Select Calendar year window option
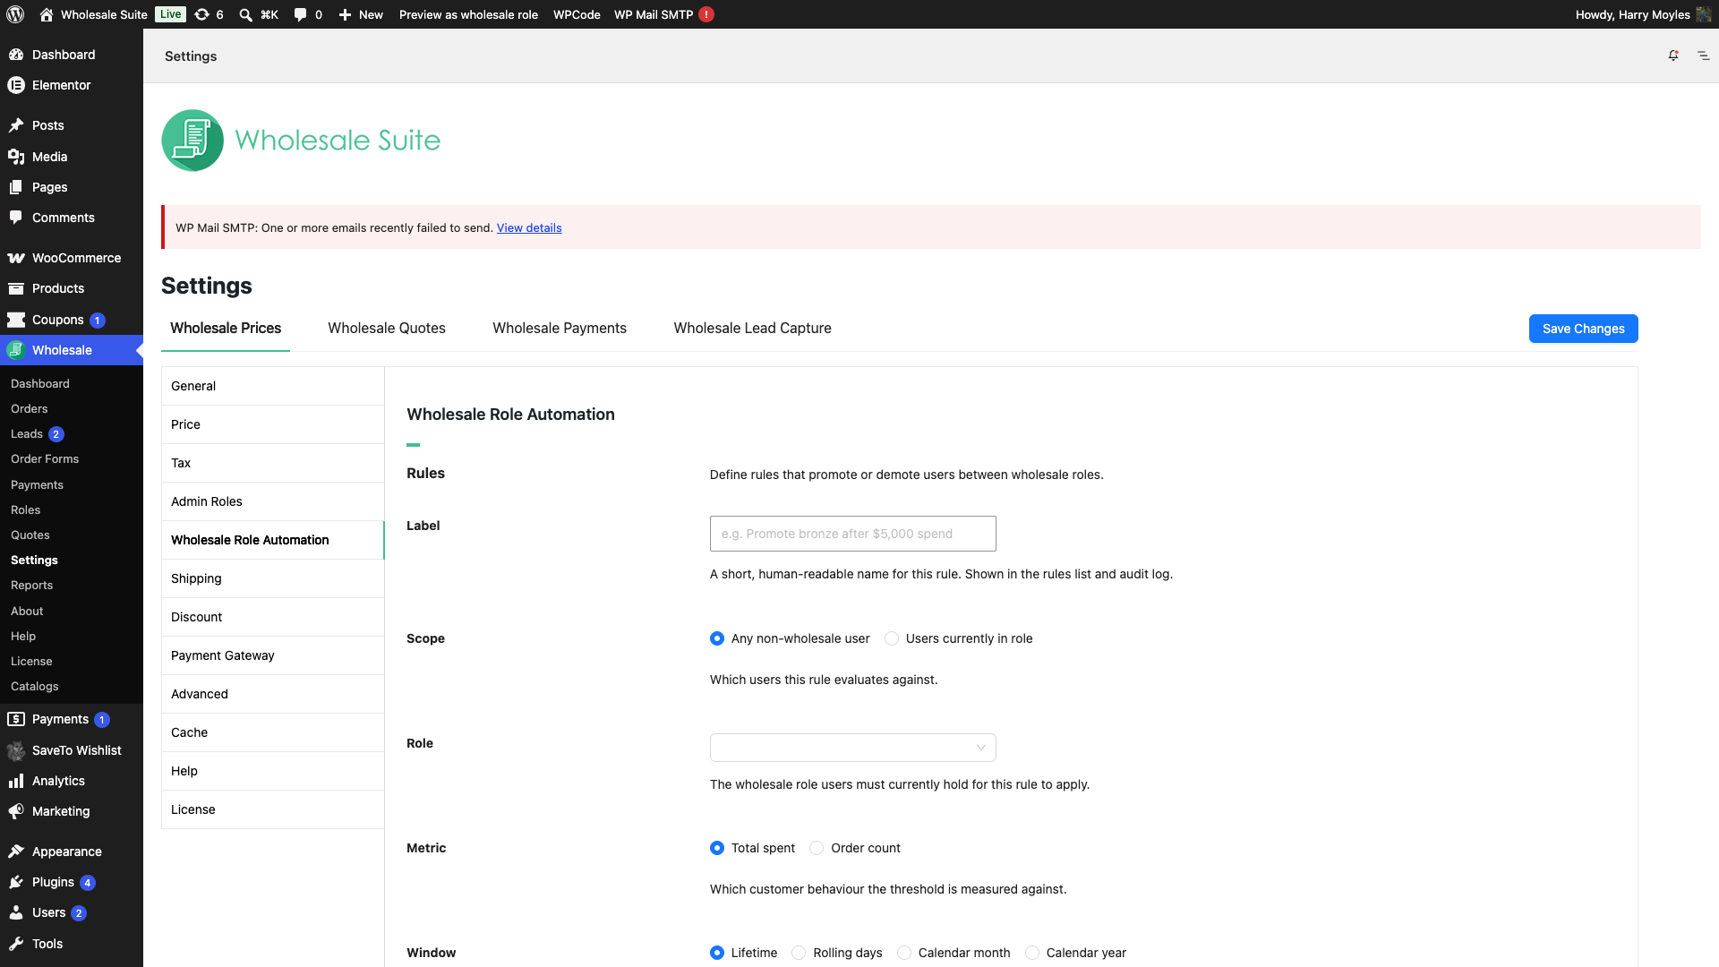 pyautogui.click(x=1032, y=953)
